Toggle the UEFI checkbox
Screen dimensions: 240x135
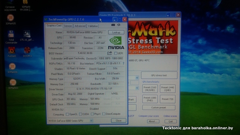click(116, 53)
